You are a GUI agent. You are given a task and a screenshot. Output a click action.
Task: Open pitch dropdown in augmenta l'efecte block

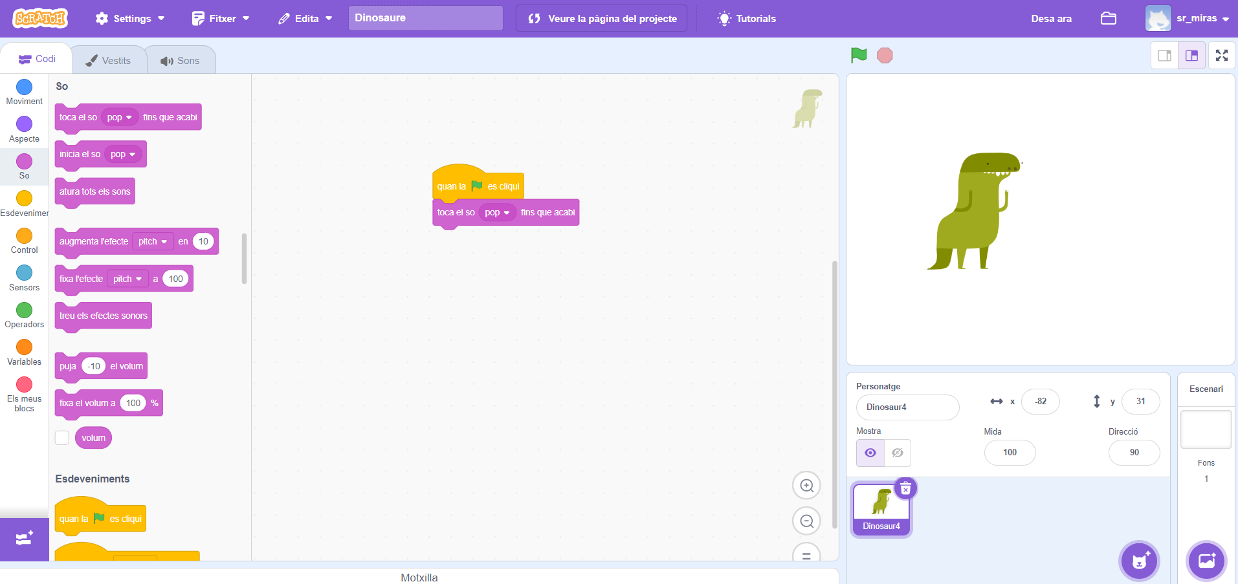coord(153,241)
